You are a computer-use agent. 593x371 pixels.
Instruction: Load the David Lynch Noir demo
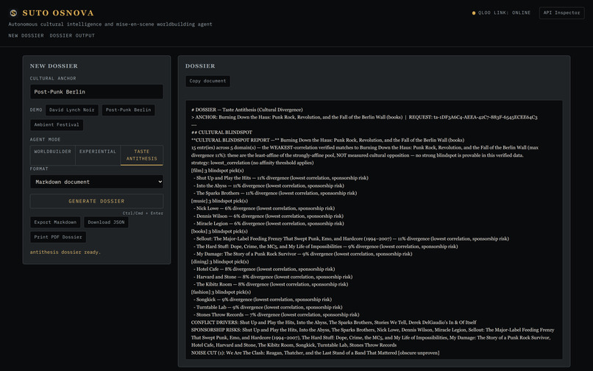72,110
